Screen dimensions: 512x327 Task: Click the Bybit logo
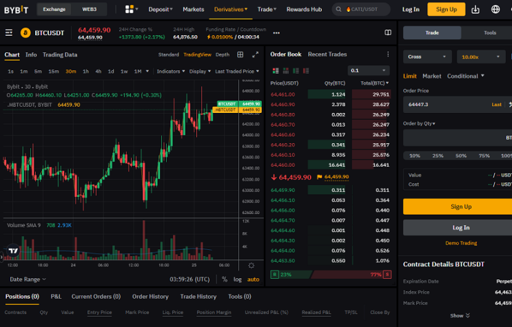tap(17, 10)
